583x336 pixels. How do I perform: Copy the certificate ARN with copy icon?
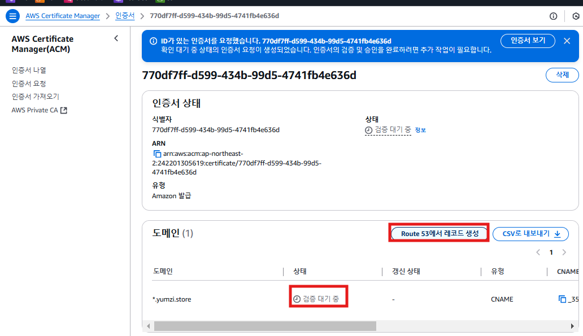pos(157,154)
